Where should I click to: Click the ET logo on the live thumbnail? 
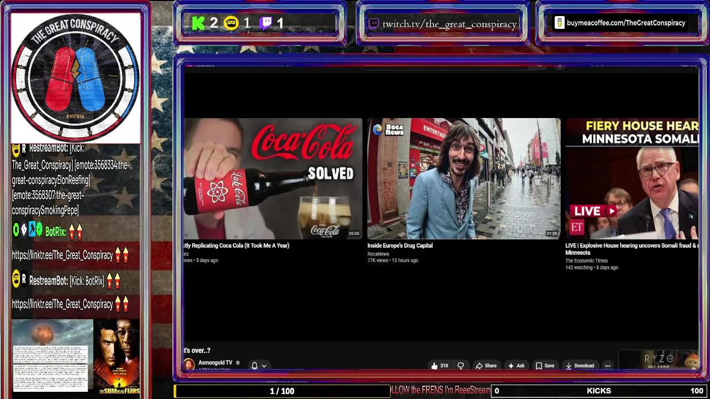coord(577,227)
